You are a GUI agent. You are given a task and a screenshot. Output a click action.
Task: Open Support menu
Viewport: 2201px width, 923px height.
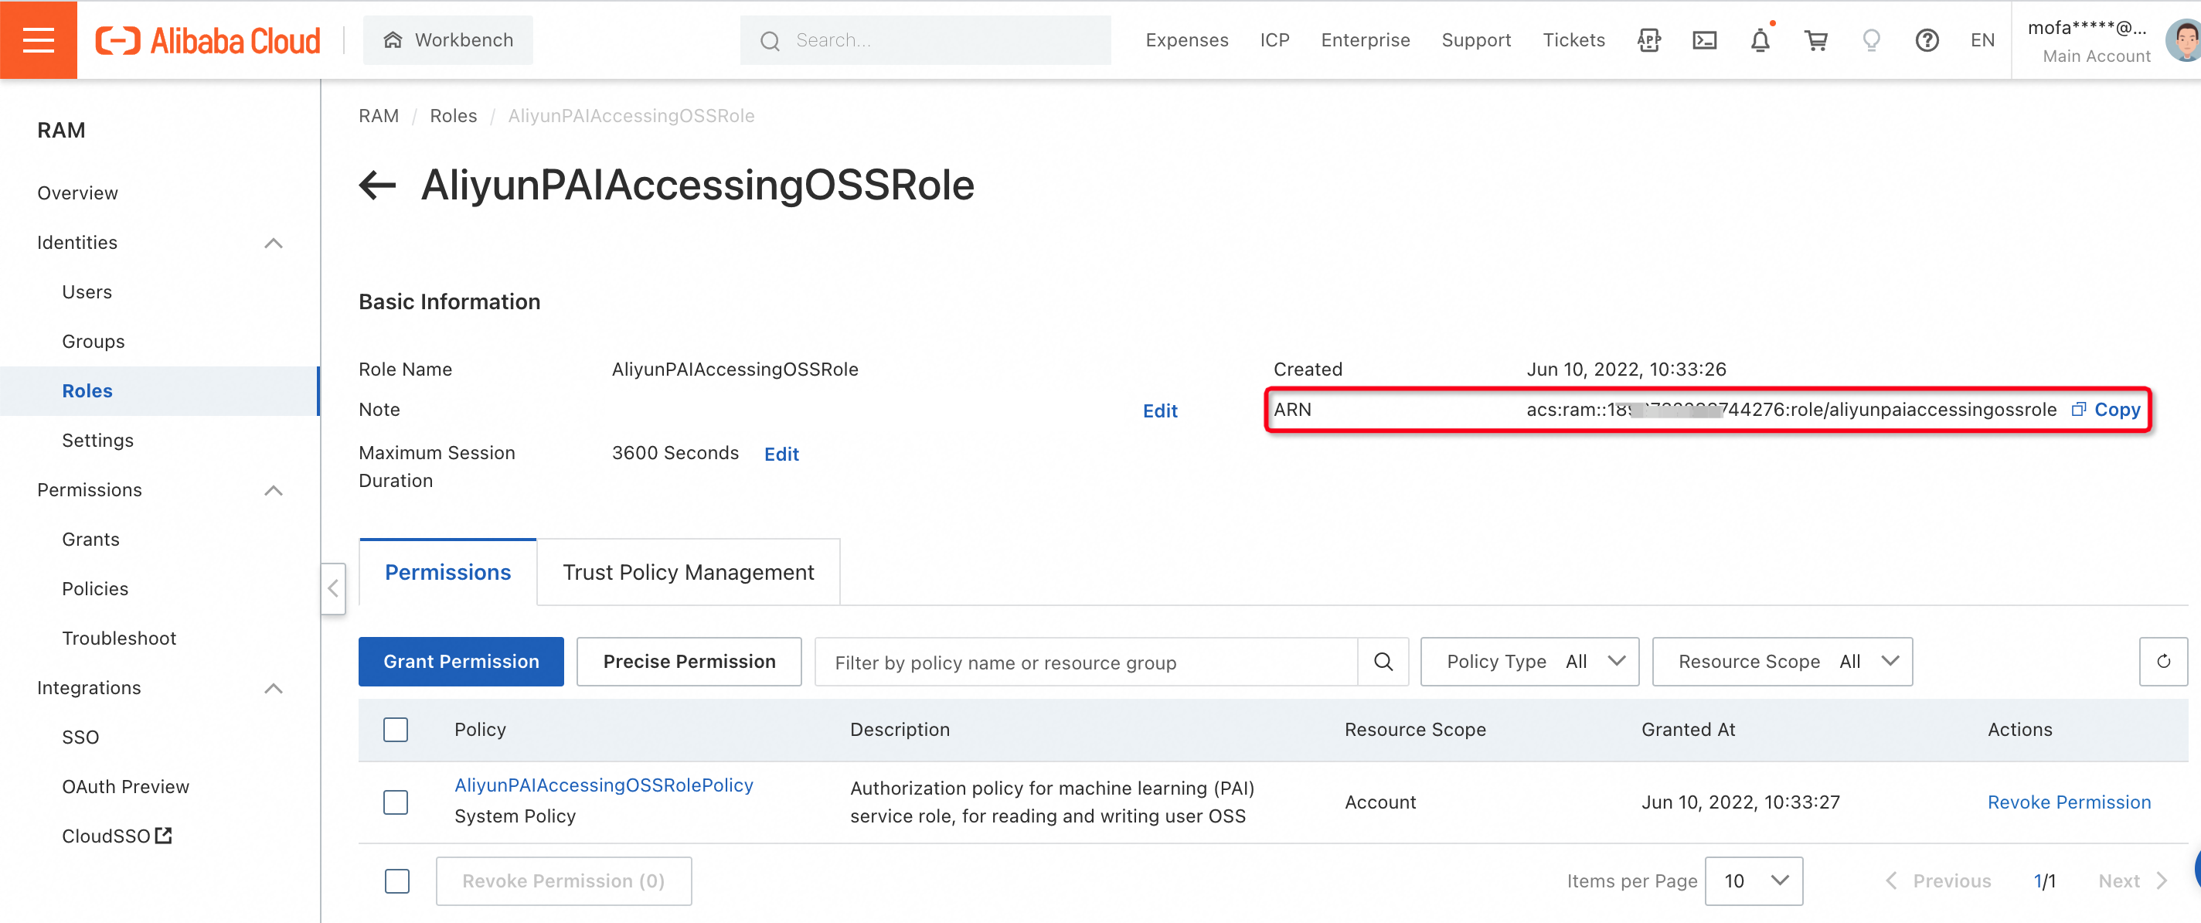point(1475,40)
